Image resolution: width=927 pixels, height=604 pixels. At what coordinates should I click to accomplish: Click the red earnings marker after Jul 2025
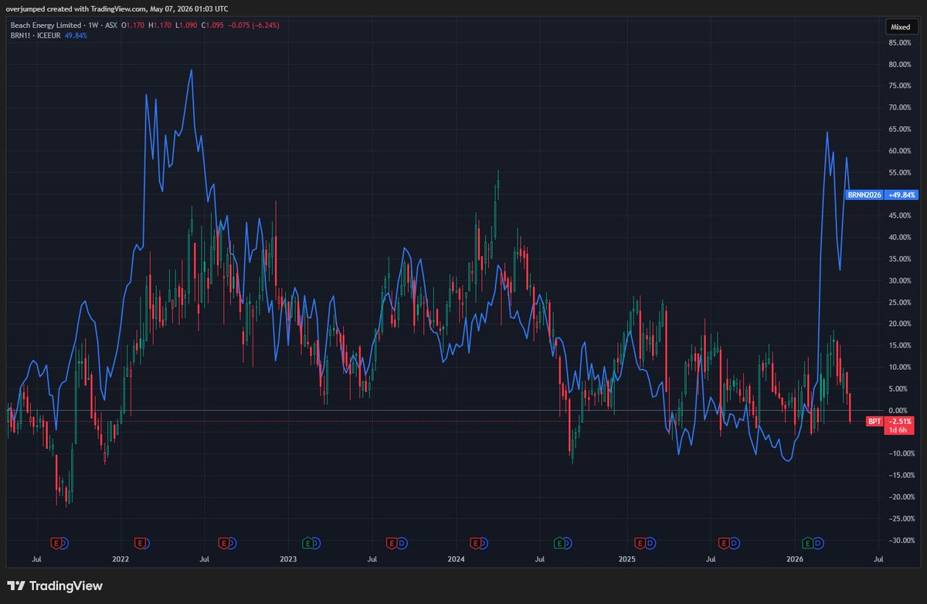[x=724, y=543]
